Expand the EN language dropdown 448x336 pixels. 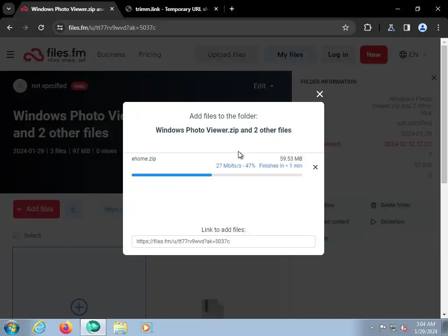413,55
